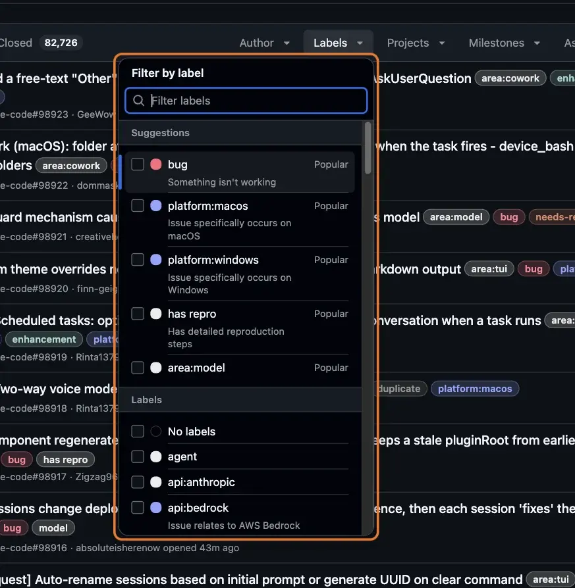Click the purple api:bedrock color dot
This screenshot has height=588, width=575.
coord(156,507)
